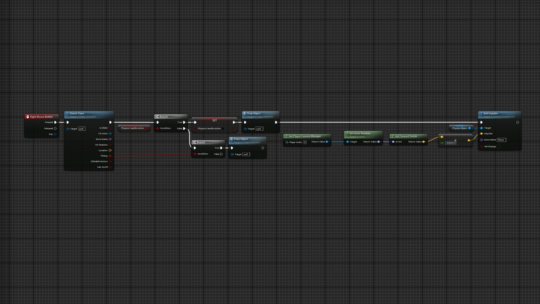540x304 pixels.
Task: Select the Check Trace node title
Action: [77, 113]
